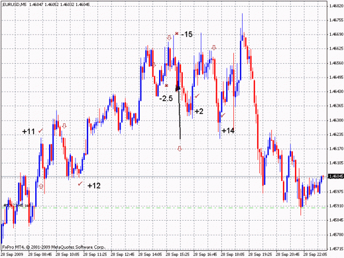Click the red check mark above +14
Screen dimensions: 344x258
click(223, 115)
